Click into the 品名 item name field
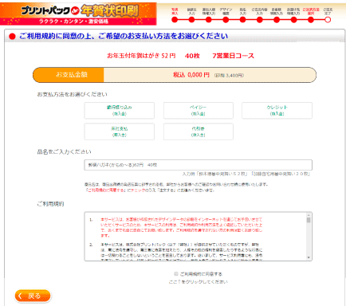The height and width of the screenshot is (306, 346). point(199,165)
